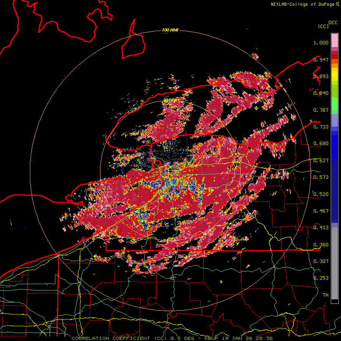Click the DCC label above the color bar

333,23
